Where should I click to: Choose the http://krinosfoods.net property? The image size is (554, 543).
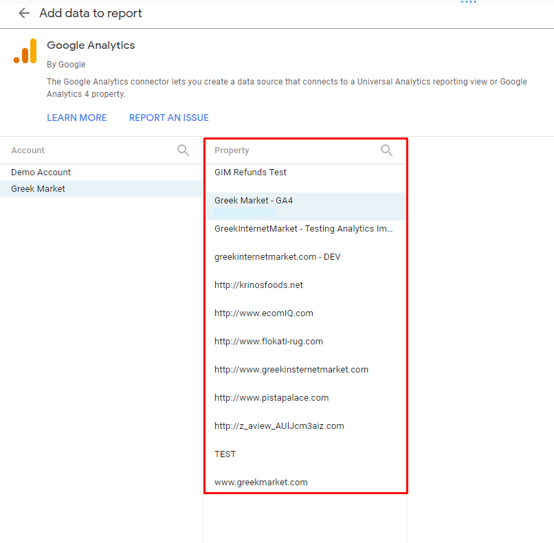pos(258,285)
